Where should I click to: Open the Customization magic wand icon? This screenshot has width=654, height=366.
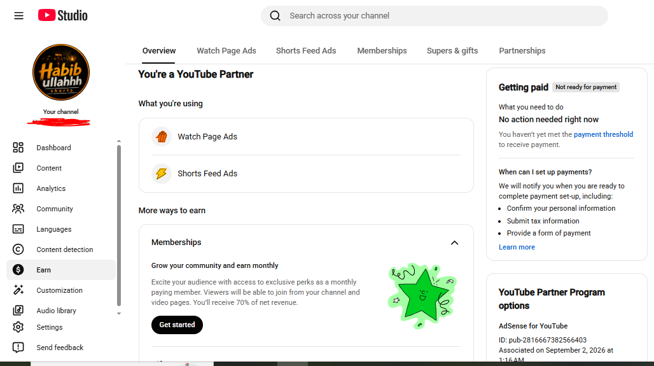pyautogui.click(x=18, y=290)
